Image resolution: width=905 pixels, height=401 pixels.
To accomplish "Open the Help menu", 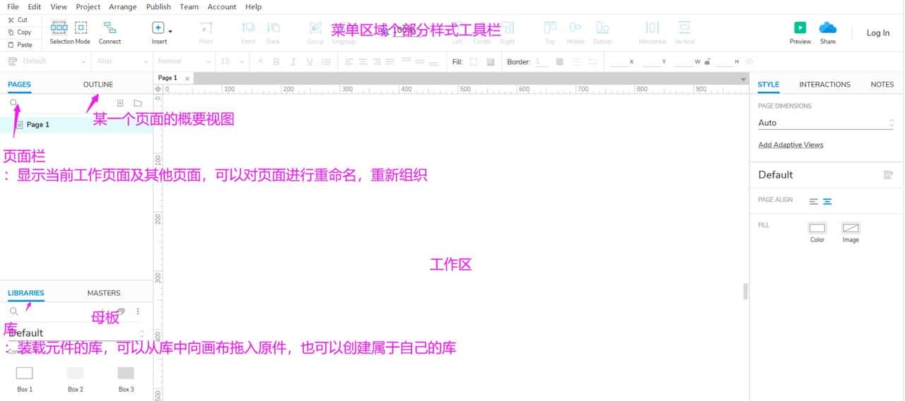I will pos(253,6).
